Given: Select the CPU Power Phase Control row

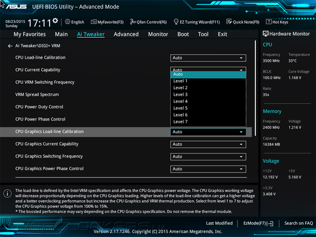Looking at the screenshot, I should pos(40,119).
